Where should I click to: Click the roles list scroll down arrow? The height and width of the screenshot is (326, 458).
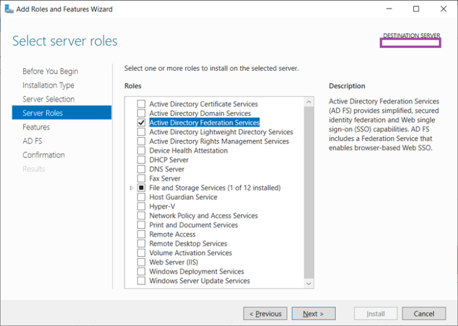(x=309, y=284)
